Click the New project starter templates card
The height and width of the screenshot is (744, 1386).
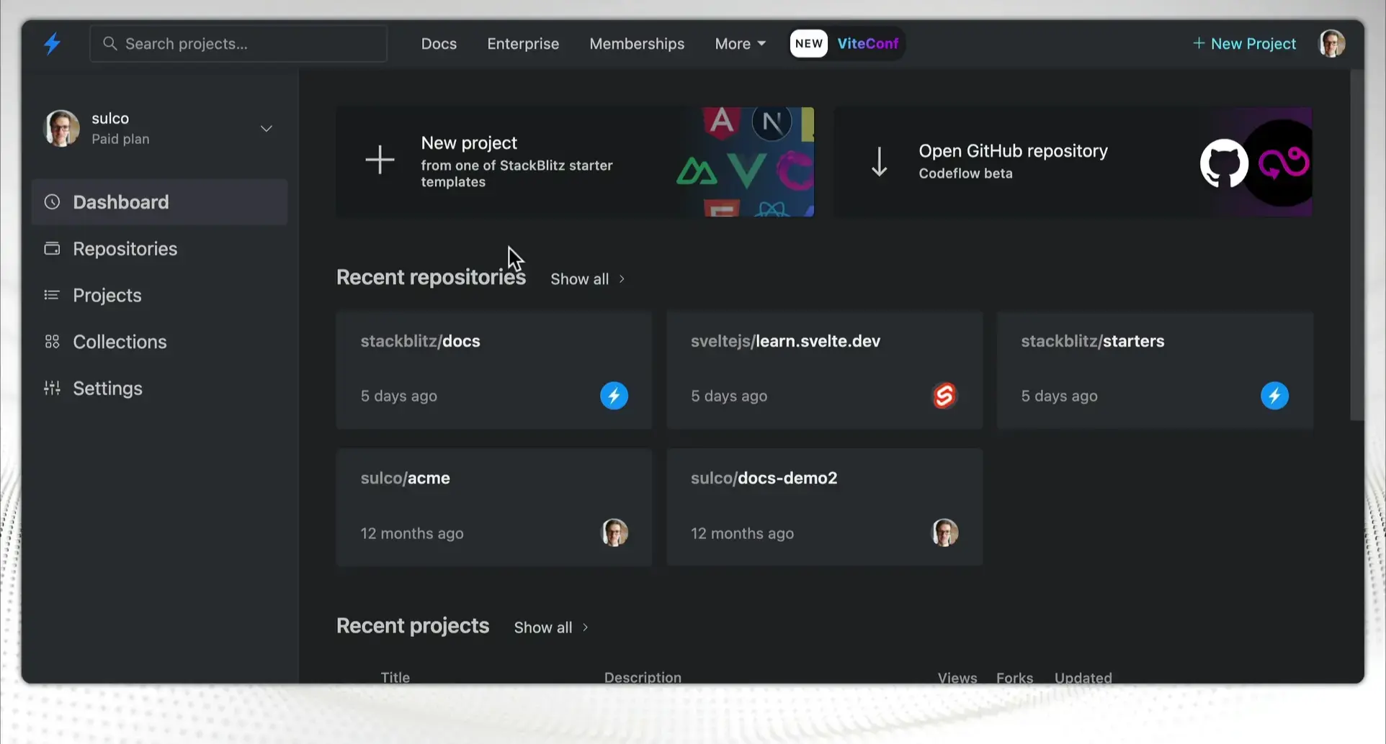(575, 162)
